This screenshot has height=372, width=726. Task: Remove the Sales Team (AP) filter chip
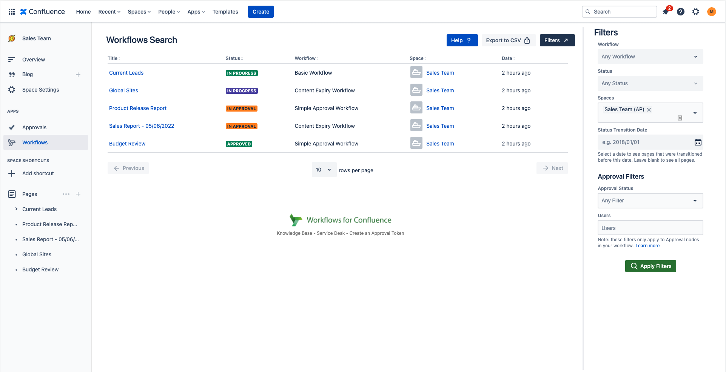[x=649, y=109]
